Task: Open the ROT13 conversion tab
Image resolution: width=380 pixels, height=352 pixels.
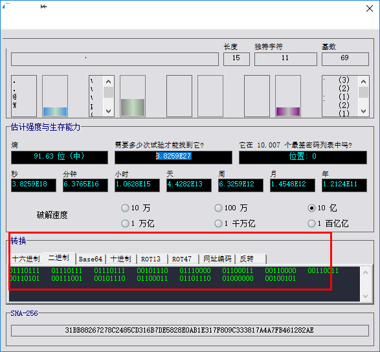Action: click(152, 259)
